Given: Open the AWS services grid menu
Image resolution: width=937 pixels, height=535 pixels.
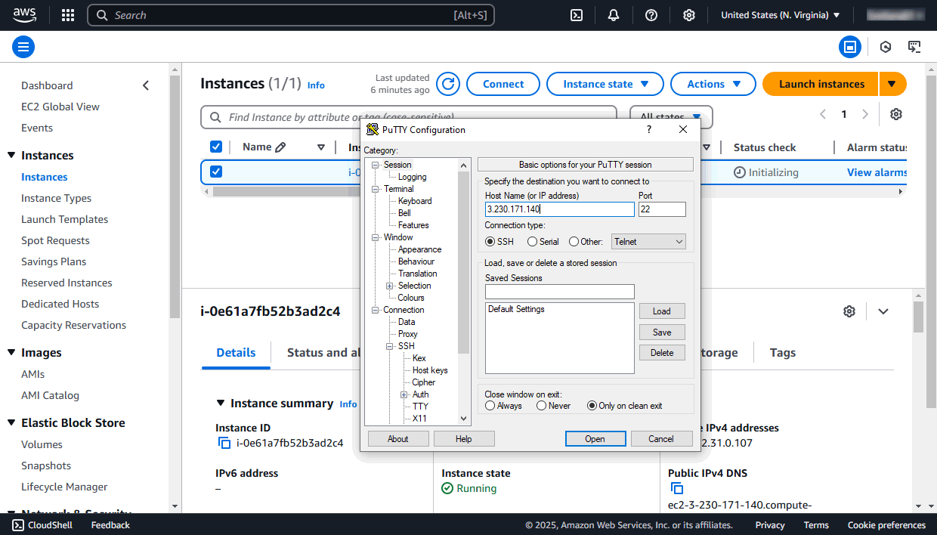Looking at the screenshot, I should (x=67, y=15).
